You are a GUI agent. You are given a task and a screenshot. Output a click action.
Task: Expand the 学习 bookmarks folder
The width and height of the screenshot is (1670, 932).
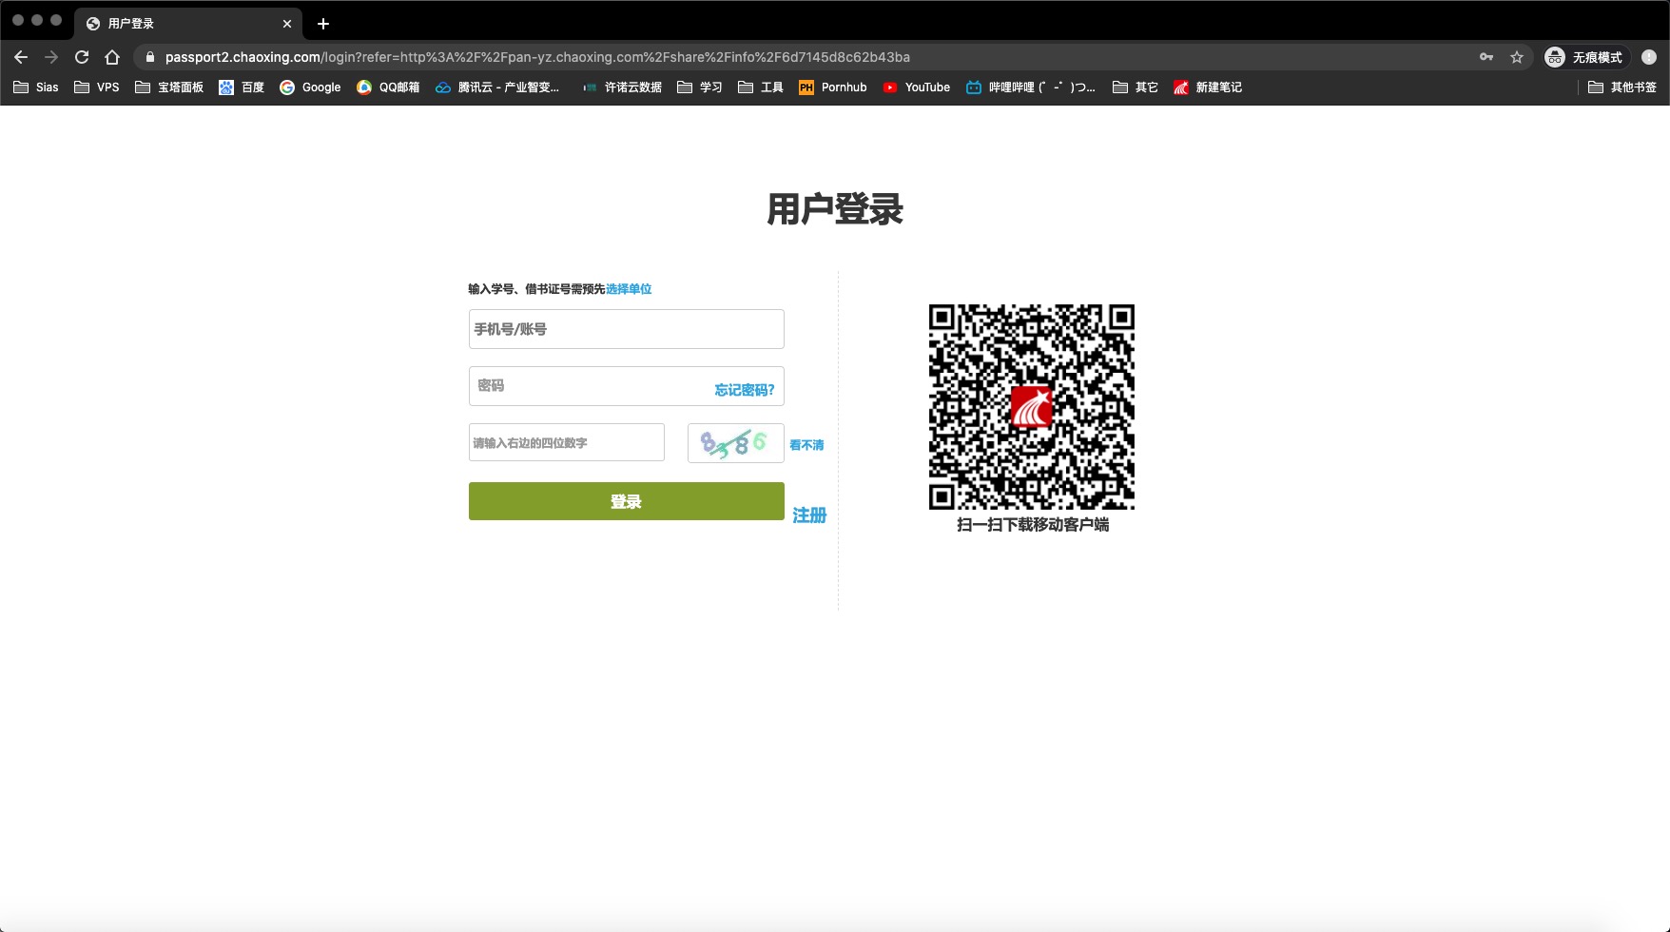(700, 87)
